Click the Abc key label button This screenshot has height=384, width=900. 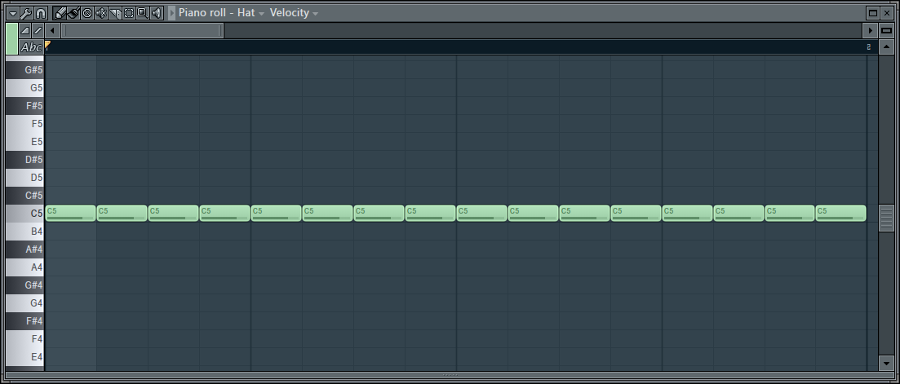pyautogui.click(x=32, y=47)
